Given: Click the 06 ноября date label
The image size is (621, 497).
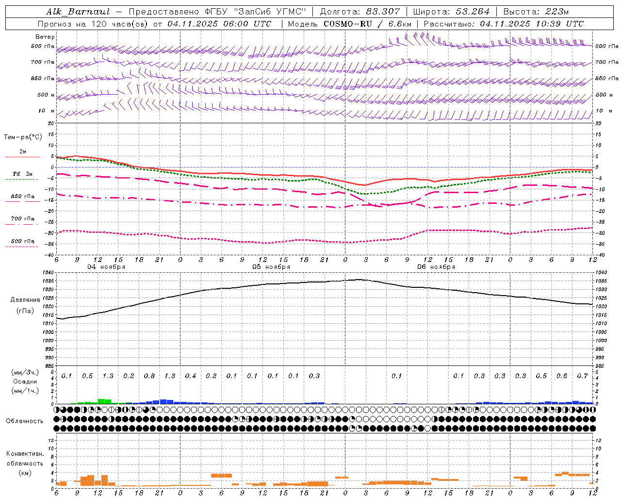Looking at the screenshot, I should tap(436, 267).
